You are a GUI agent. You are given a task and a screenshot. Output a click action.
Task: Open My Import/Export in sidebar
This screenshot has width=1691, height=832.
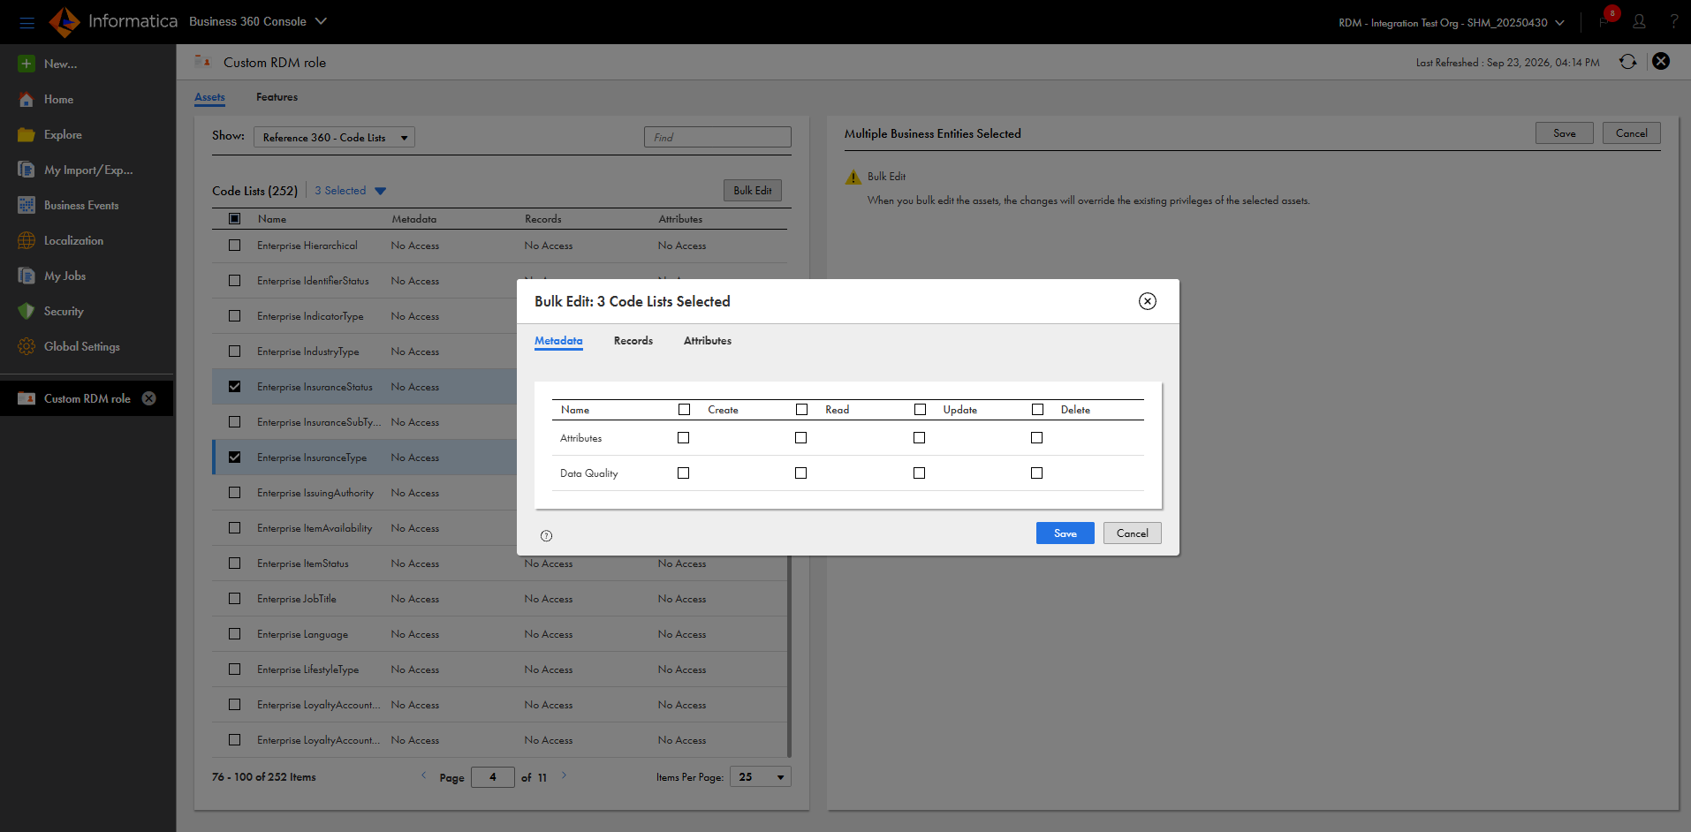88,170
